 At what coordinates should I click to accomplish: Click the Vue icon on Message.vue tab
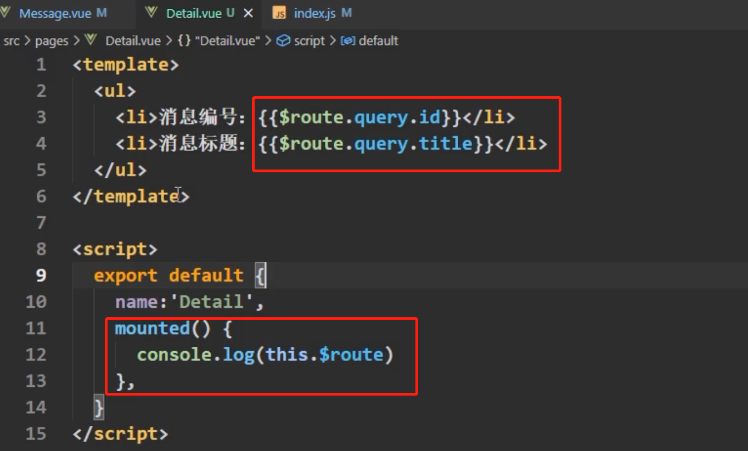click(5, 13)
